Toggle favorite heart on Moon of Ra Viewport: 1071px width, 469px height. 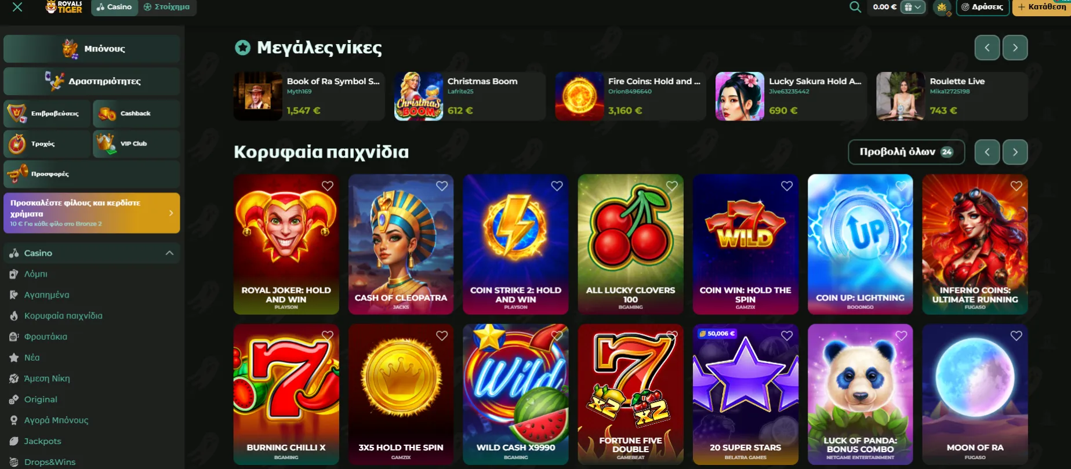[1016, 336]
